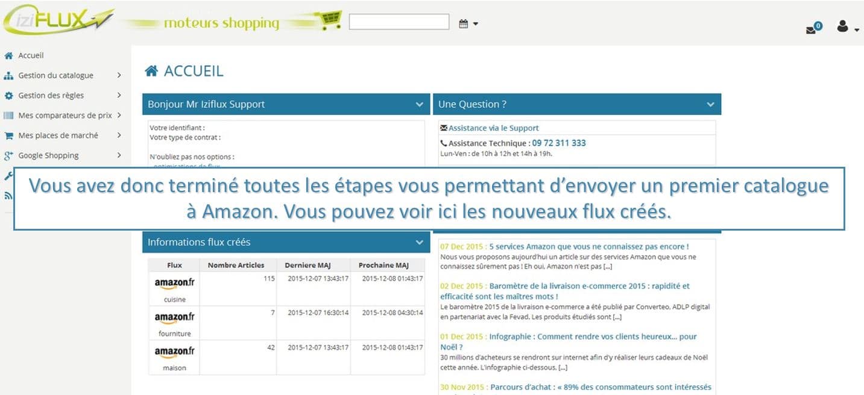Open Mes comparateurs de prix menu
The height and width of the screenshot is (395, 864).
coord(65,115)
